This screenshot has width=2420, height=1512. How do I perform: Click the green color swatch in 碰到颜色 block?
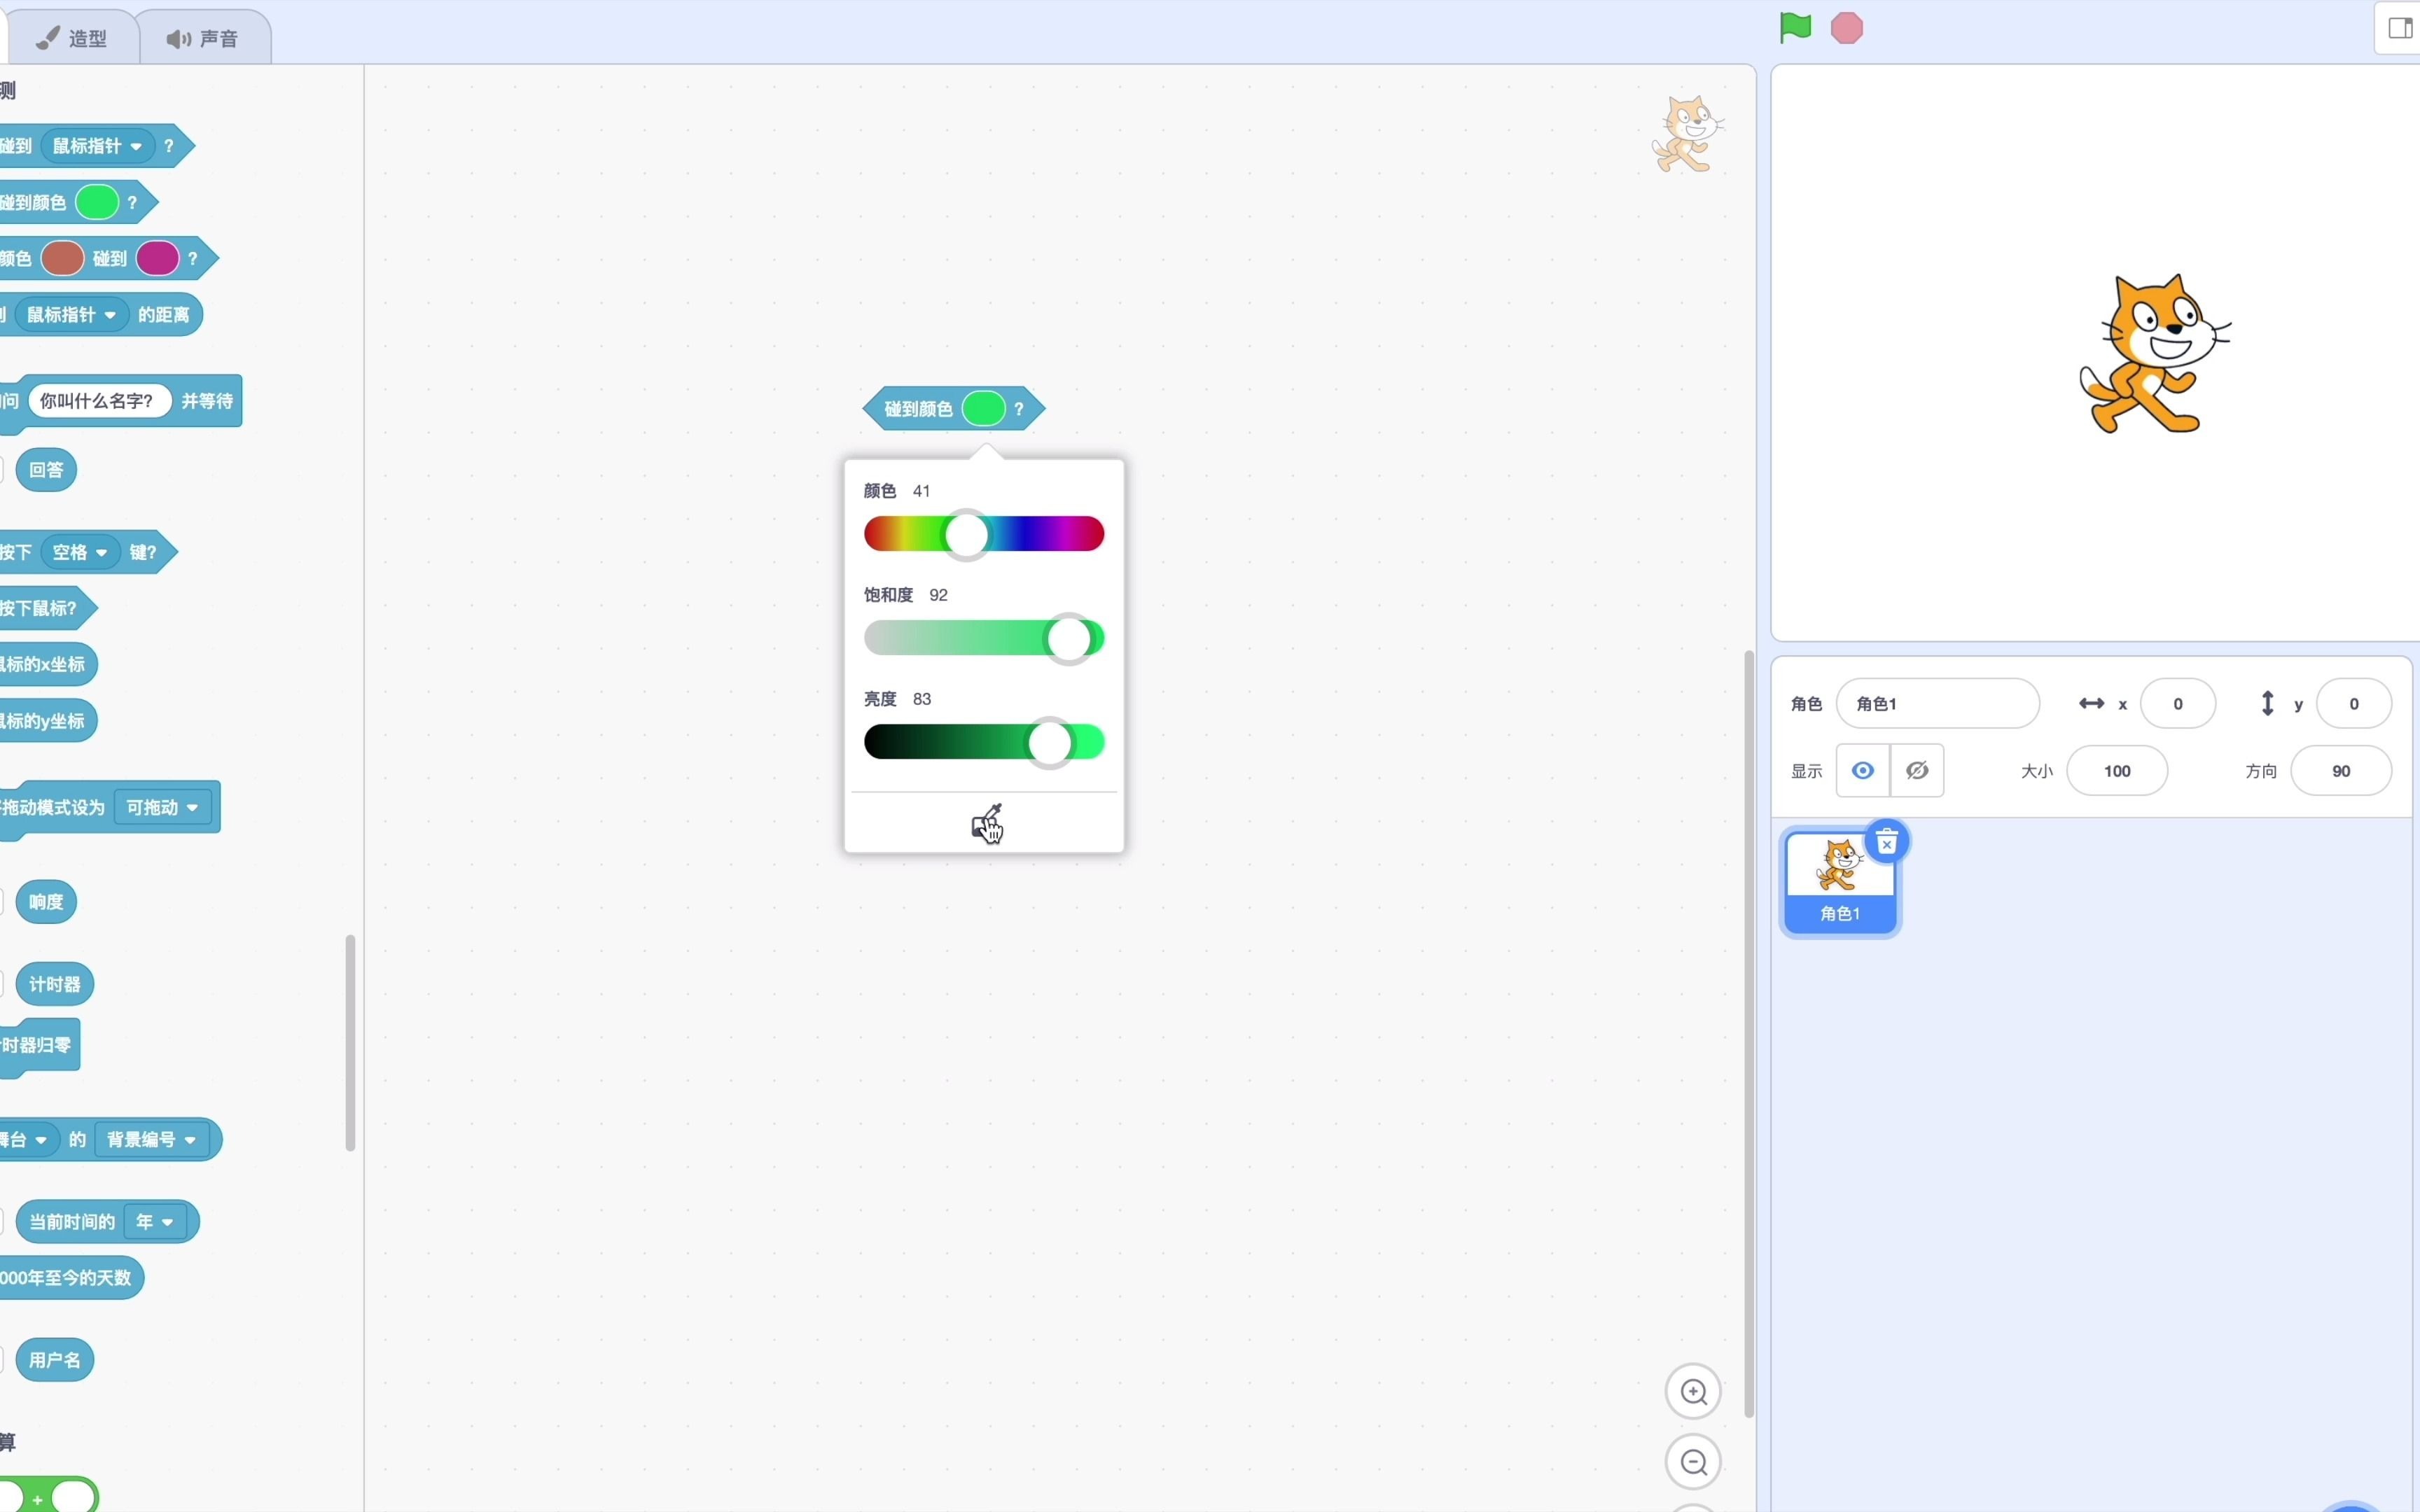983,408
